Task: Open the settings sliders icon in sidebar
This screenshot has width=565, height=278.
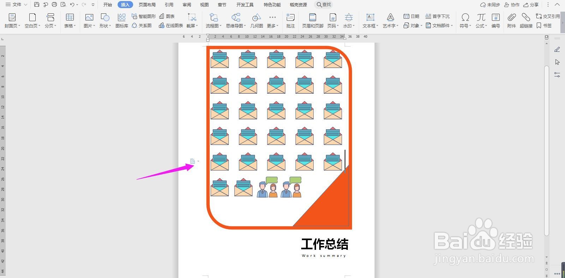Action: click(x=557, y=75)
